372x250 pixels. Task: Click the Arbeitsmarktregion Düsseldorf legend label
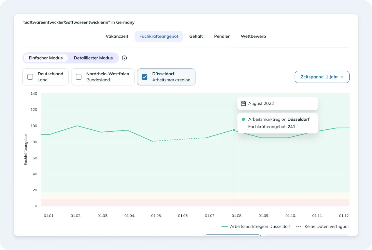(260, 226)
